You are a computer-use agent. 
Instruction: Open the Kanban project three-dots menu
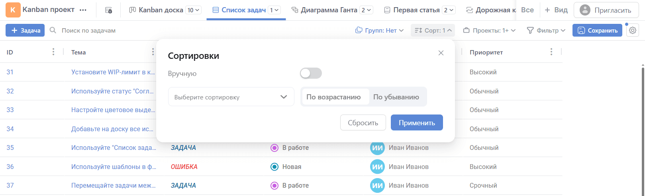click(x=83, y=10)
